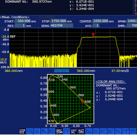Select the RES resolution field
The image size is (137, 135).
(x=20, y=25)
